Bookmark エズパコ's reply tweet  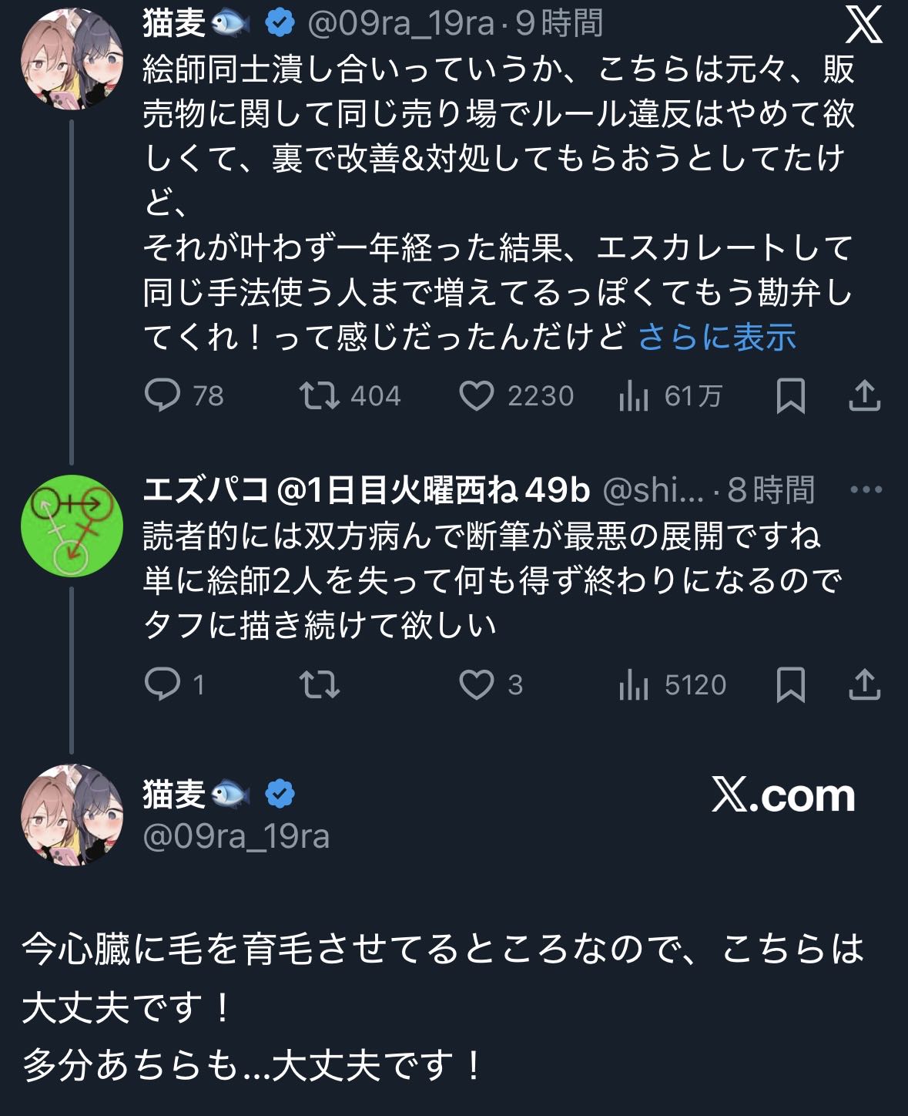[790, 684]
